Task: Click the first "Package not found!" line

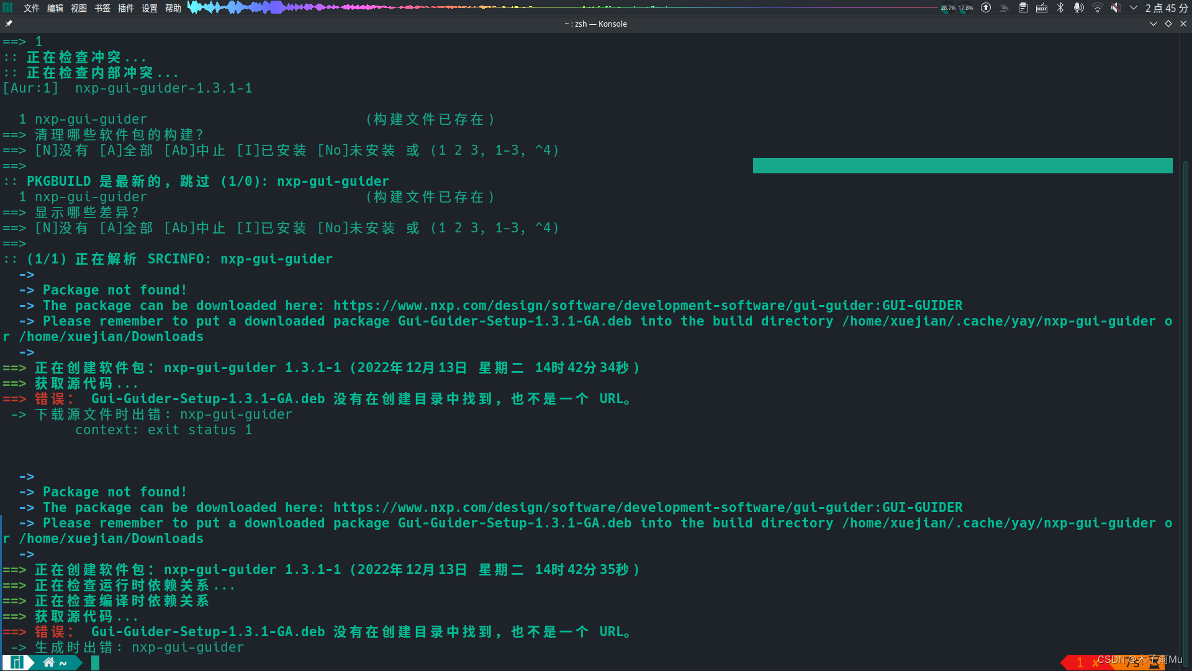Action: point(115,290)
